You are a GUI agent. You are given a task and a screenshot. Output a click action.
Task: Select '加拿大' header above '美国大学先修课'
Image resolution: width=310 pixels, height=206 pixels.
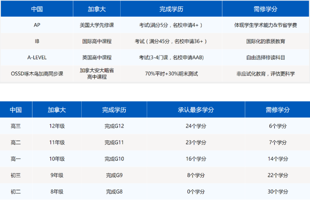[x=97, y=9]
